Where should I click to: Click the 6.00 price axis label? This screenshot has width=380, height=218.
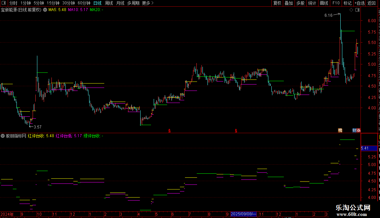(372, 21)
